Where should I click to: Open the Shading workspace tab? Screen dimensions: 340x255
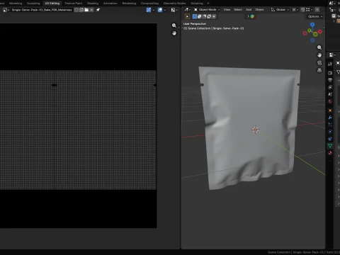point(93,4)
